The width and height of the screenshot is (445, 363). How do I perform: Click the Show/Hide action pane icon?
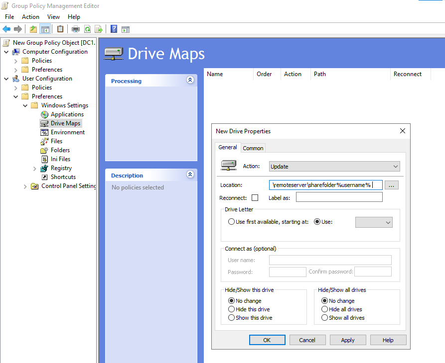[x=126, y=29]
